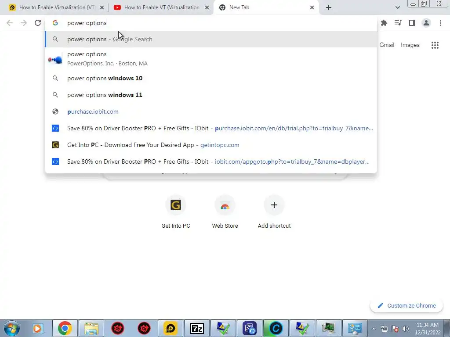The height and width of the screenshot is (337, 450).
Task: Open the getintopc.com suggestion
Action: pos(211,145)
